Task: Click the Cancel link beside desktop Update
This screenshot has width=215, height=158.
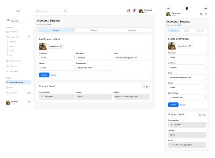Action: [x=54, y=75]
